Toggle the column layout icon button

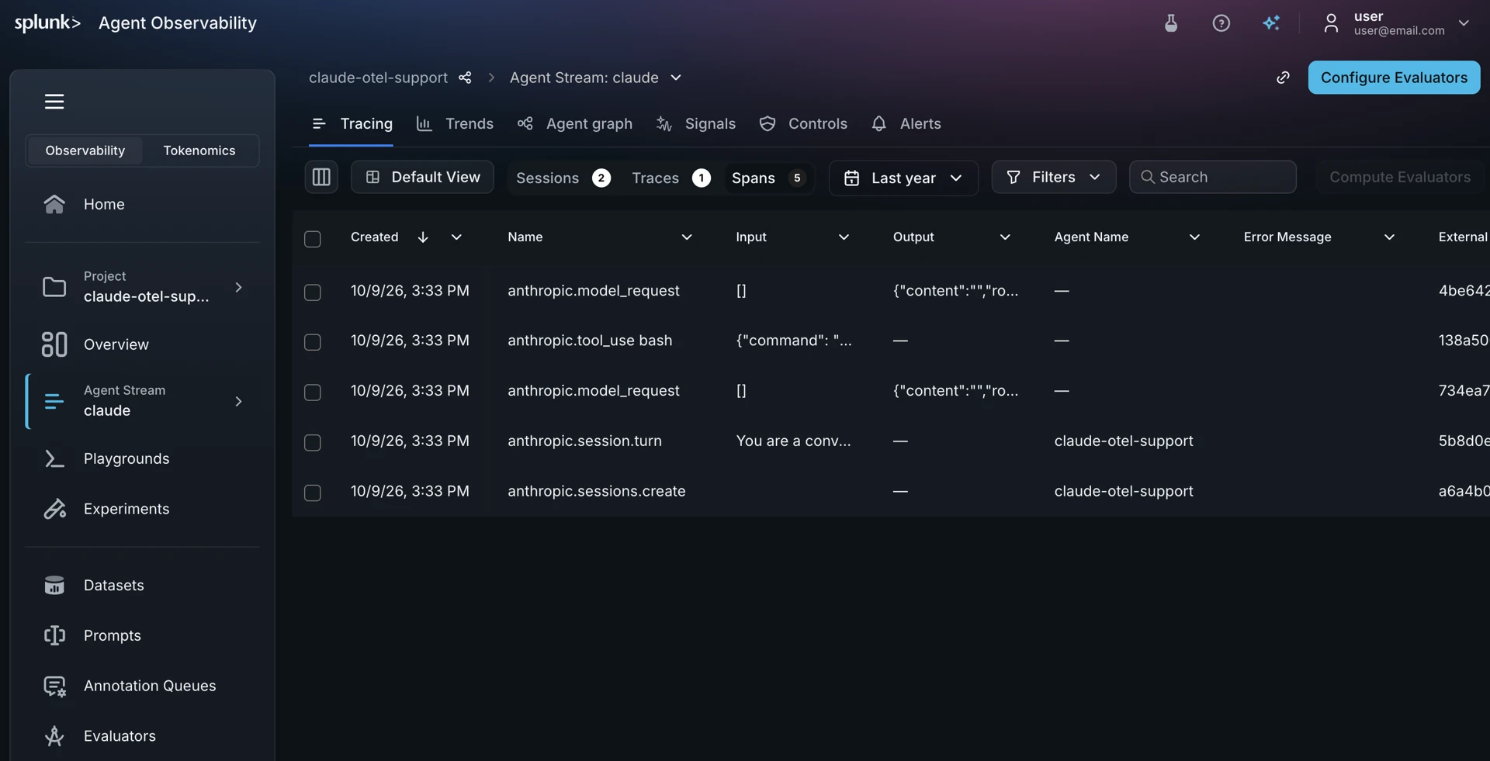(x=321, y=178)
